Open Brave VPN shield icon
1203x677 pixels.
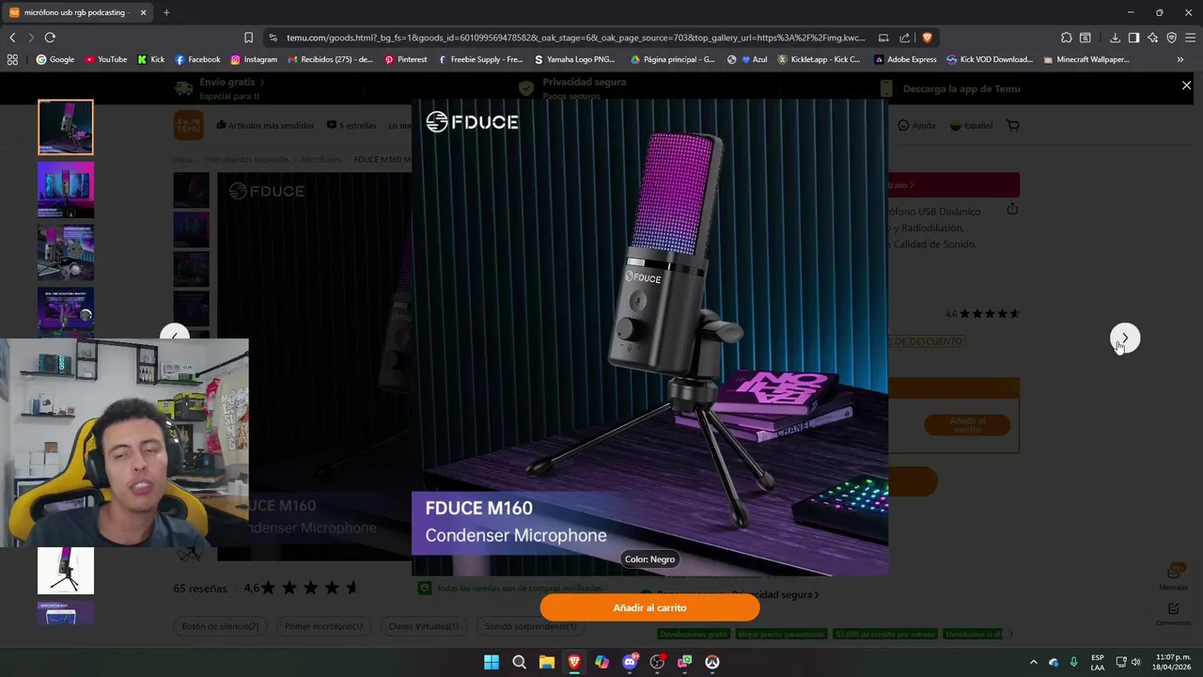[1171, 38]
